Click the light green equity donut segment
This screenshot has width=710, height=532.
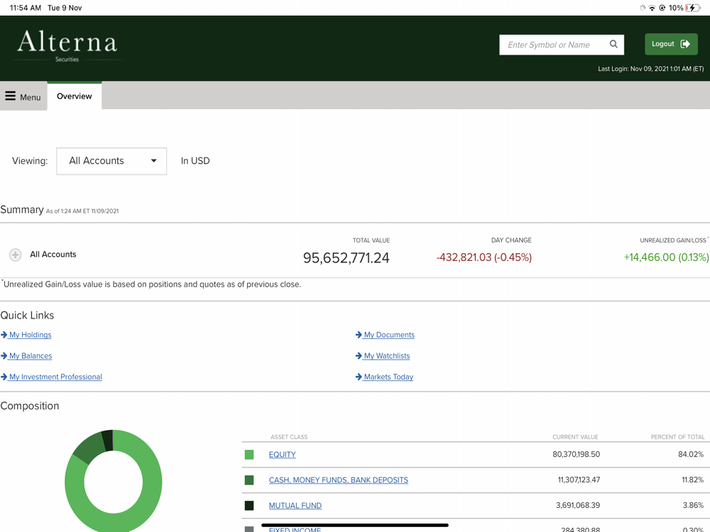point(152,484)
